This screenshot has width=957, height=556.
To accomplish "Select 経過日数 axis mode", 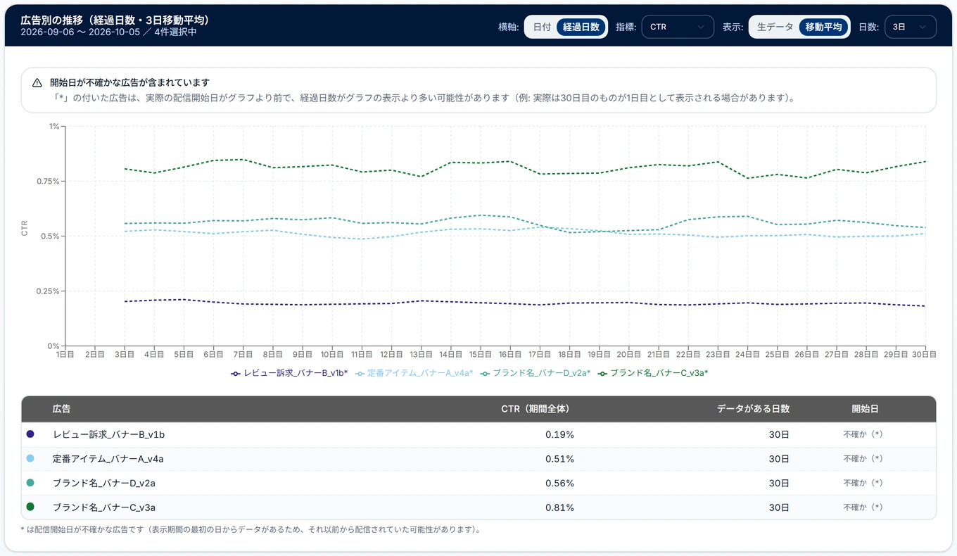I will tap(581, 27).
